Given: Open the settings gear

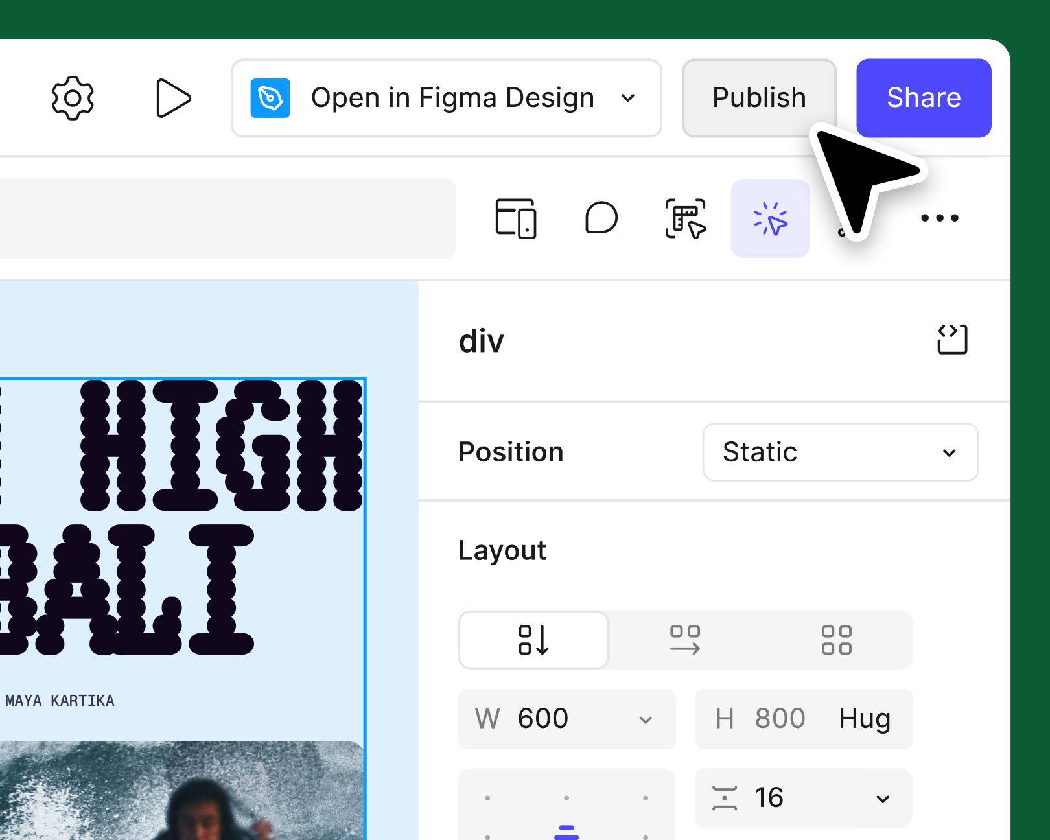Looking at the screenshot, I should pos(73,98).
